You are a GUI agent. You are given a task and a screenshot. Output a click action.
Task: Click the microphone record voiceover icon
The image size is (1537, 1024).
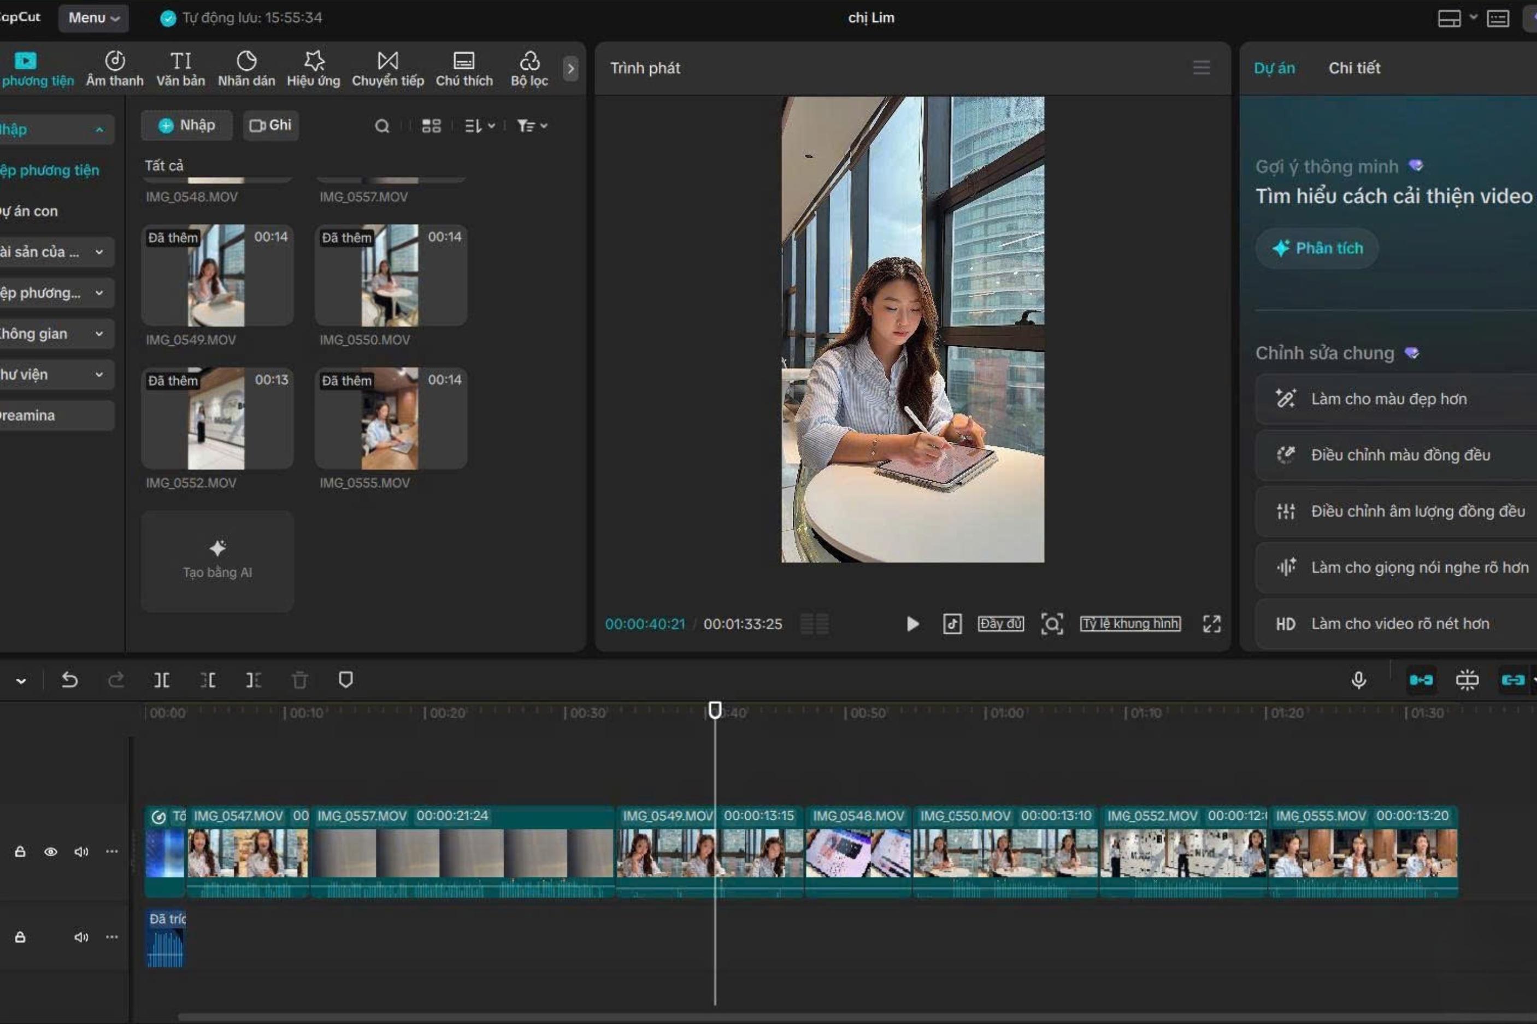click(x=1358, y=680)
